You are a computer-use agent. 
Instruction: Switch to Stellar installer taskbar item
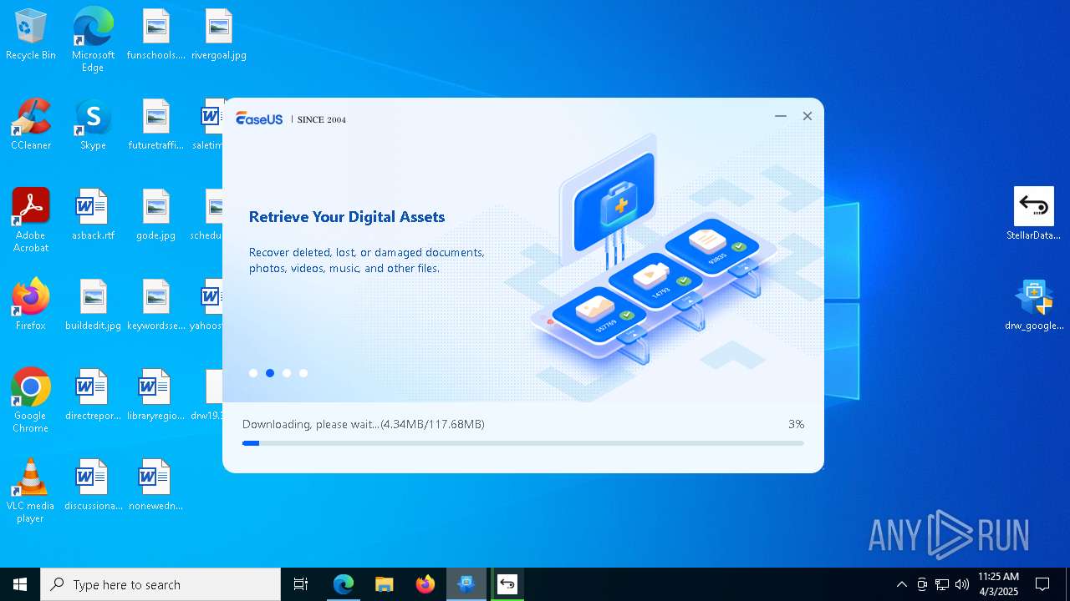(507, 584)
